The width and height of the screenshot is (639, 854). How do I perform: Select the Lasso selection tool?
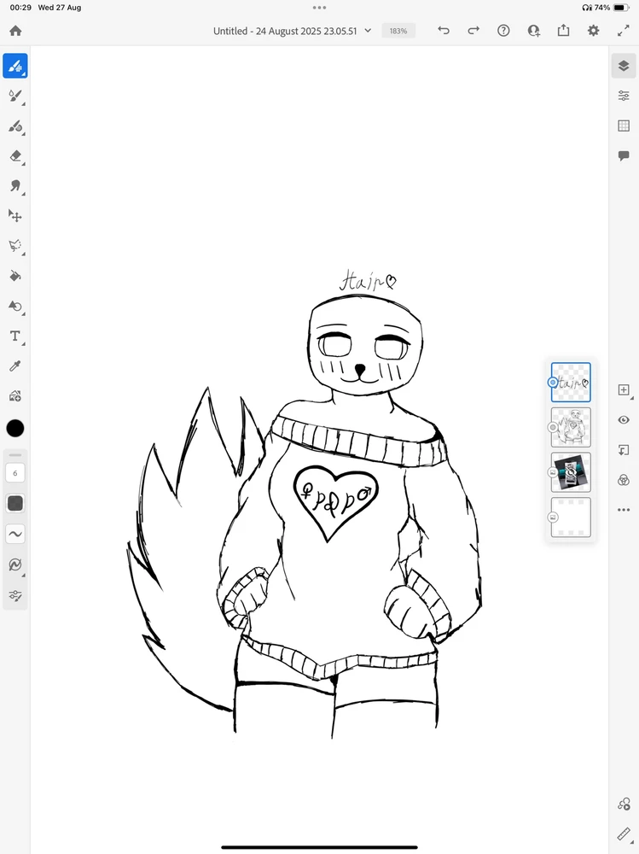coord(15,246)
